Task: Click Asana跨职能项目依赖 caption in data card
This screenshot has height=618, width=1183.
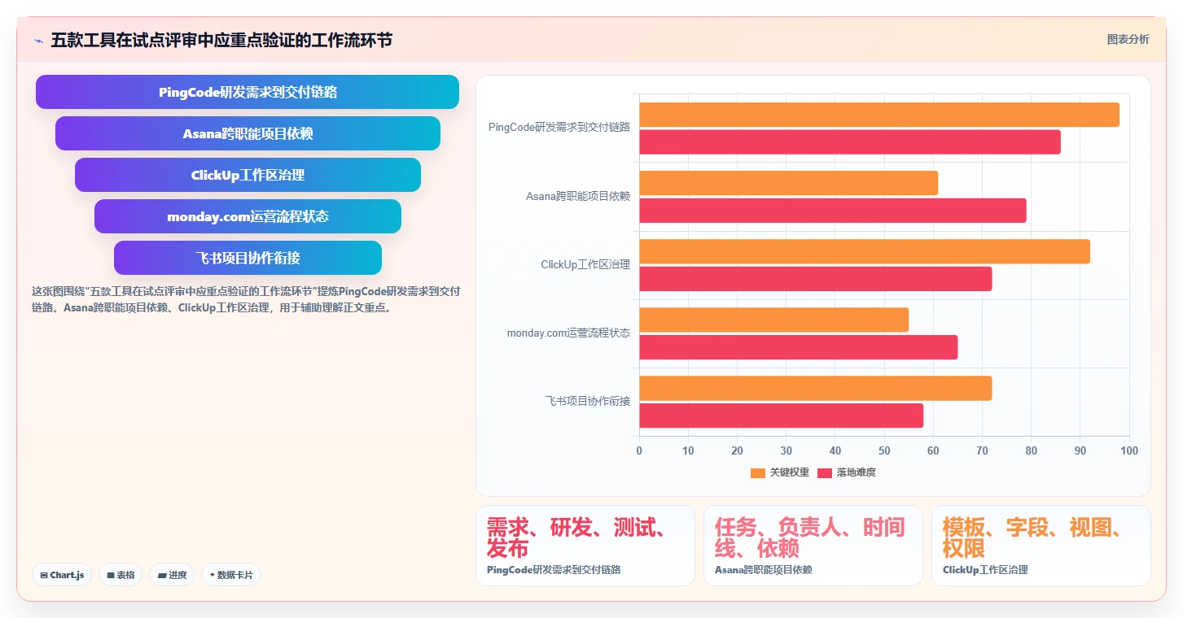Action: coord(764,570)
